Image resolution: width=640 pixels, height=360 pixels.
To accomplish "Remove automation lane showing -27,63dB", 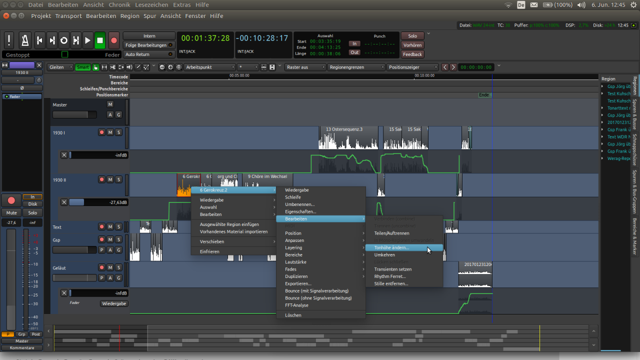I will click(64, 202).
